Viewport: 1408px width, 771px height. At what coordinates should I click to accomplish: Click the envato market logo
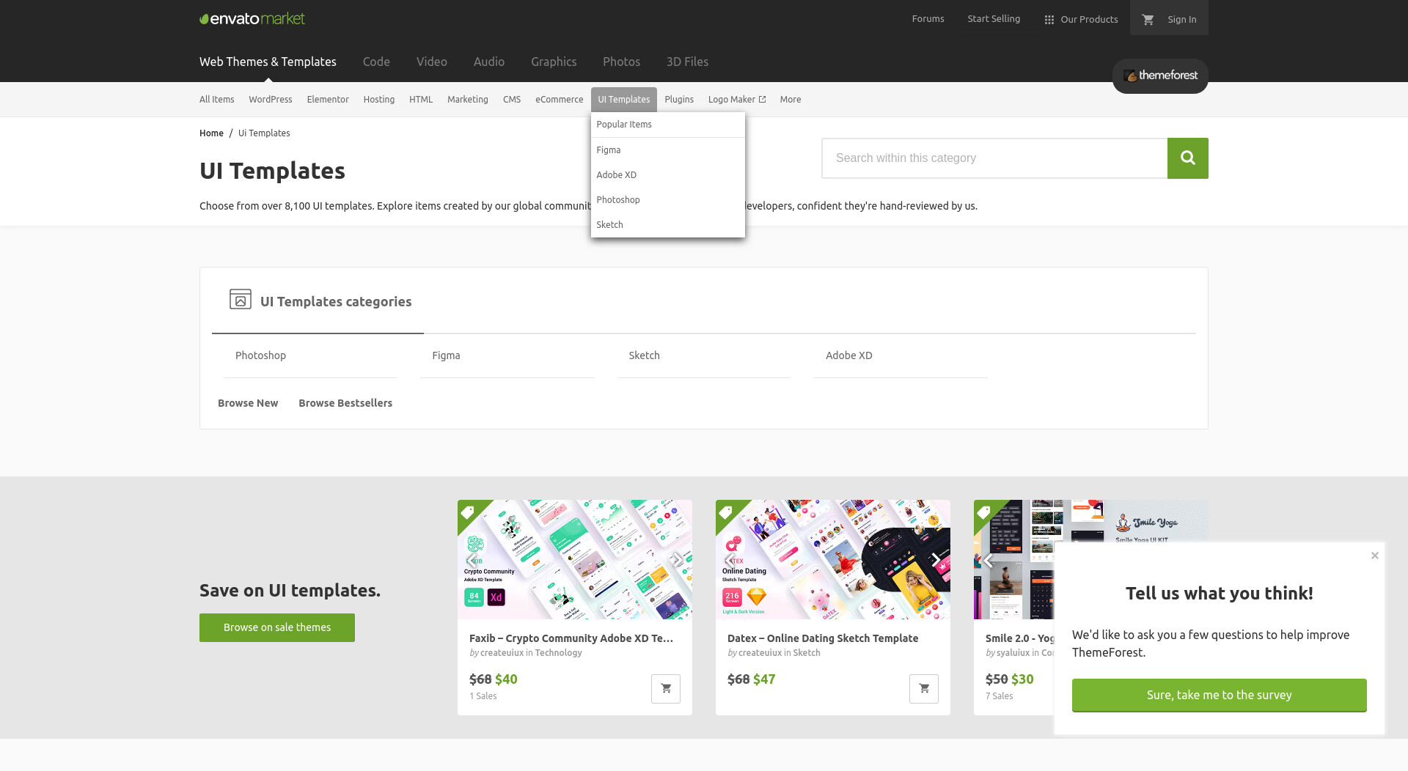click(x=252, y=19)
